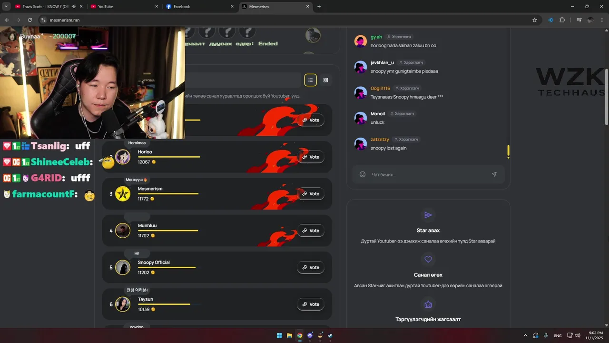This screenshot has height=343, width=609.
Task: Open the Windows Start menu
Action: pos(279,335)
